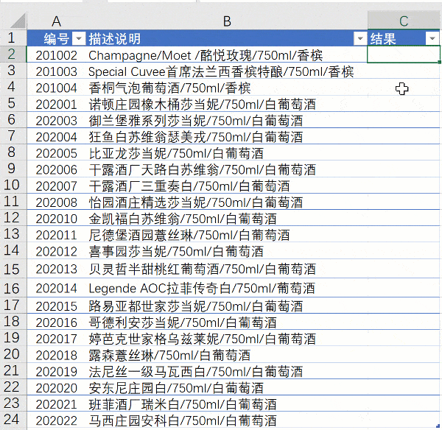Viewport: 442px width, 430px height.
Task: Click cell with 编号 202019
Action: [57, 371]
